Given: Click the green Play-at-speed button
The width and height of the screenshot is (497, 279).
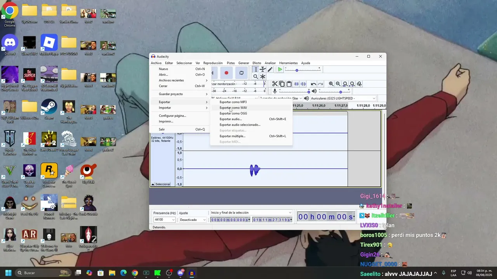Looking at the screenshot, I should coord(280,69).
